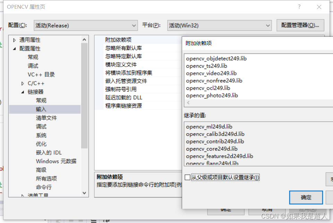Select Windows 元数据 tree item
This screenshot has width=333, height=223.
(56, 161)
